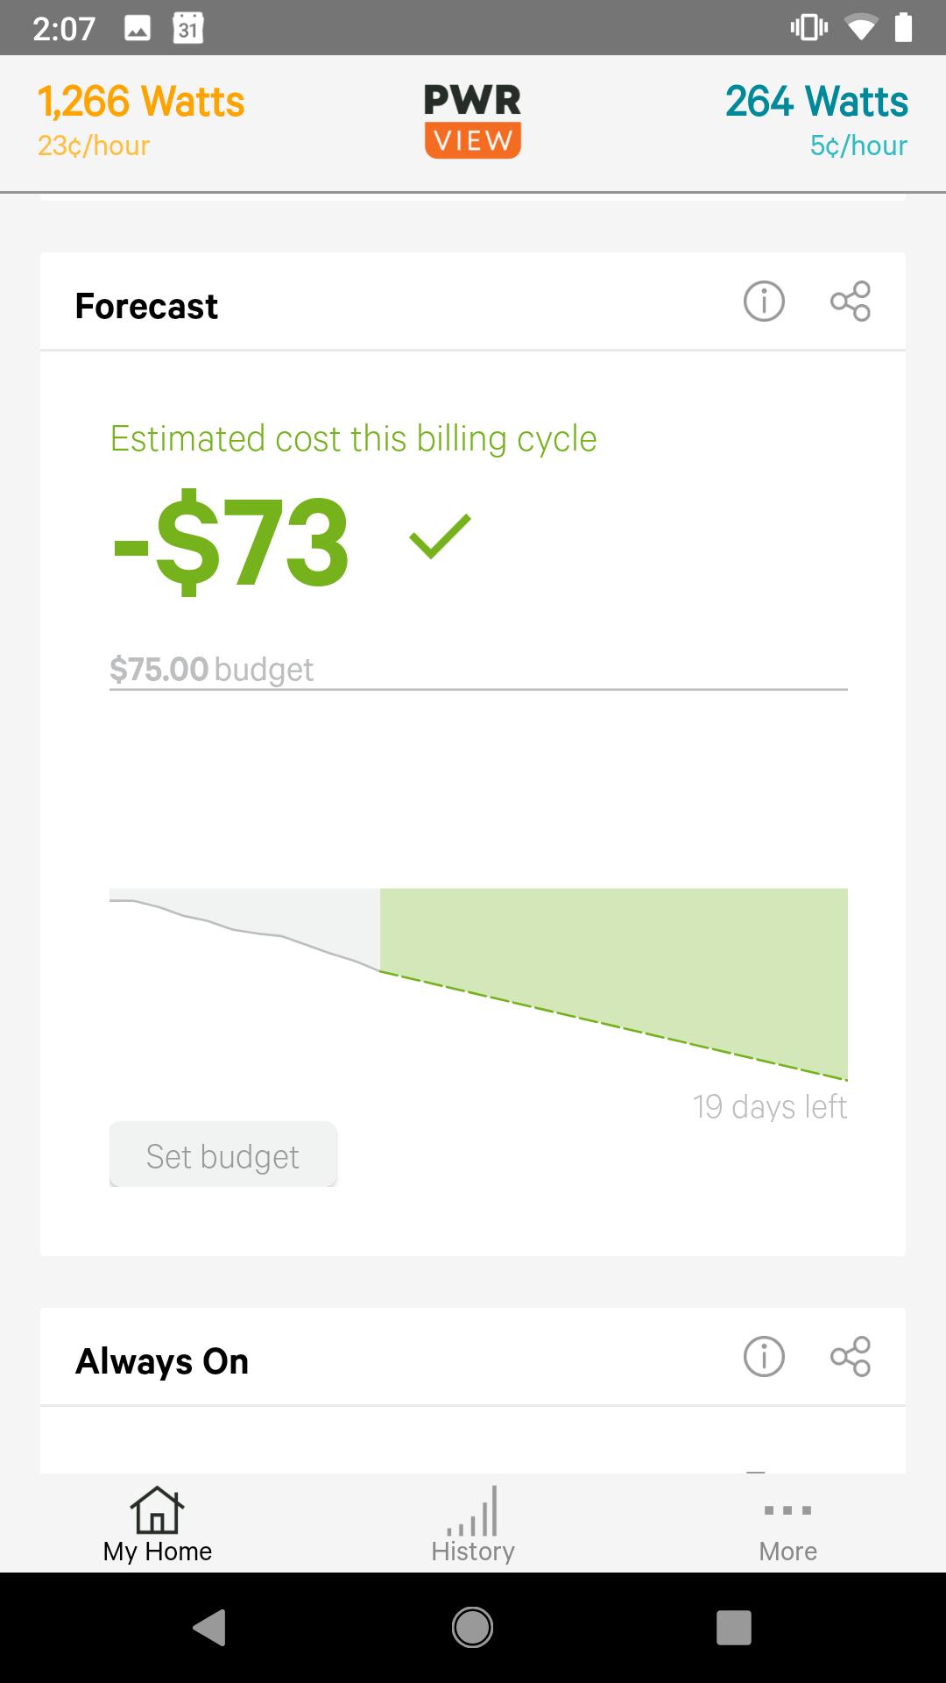
Task: Tap the 1,266 Watts usage reading
Action: click(x=141, y=103)
